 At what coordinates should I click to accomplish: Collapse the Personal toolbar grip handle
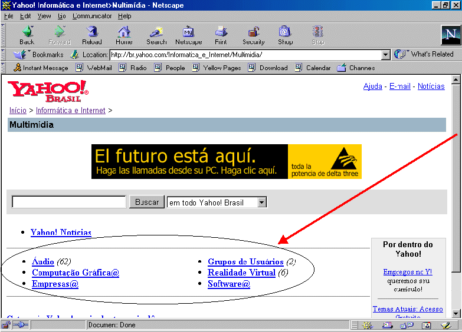click(3, 68)
